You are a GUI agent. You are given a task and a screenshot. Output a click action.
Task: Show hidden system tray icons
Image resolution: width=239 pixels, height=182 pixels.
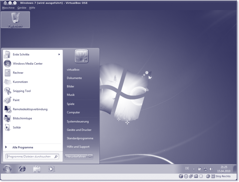click(x=194, y=169)
